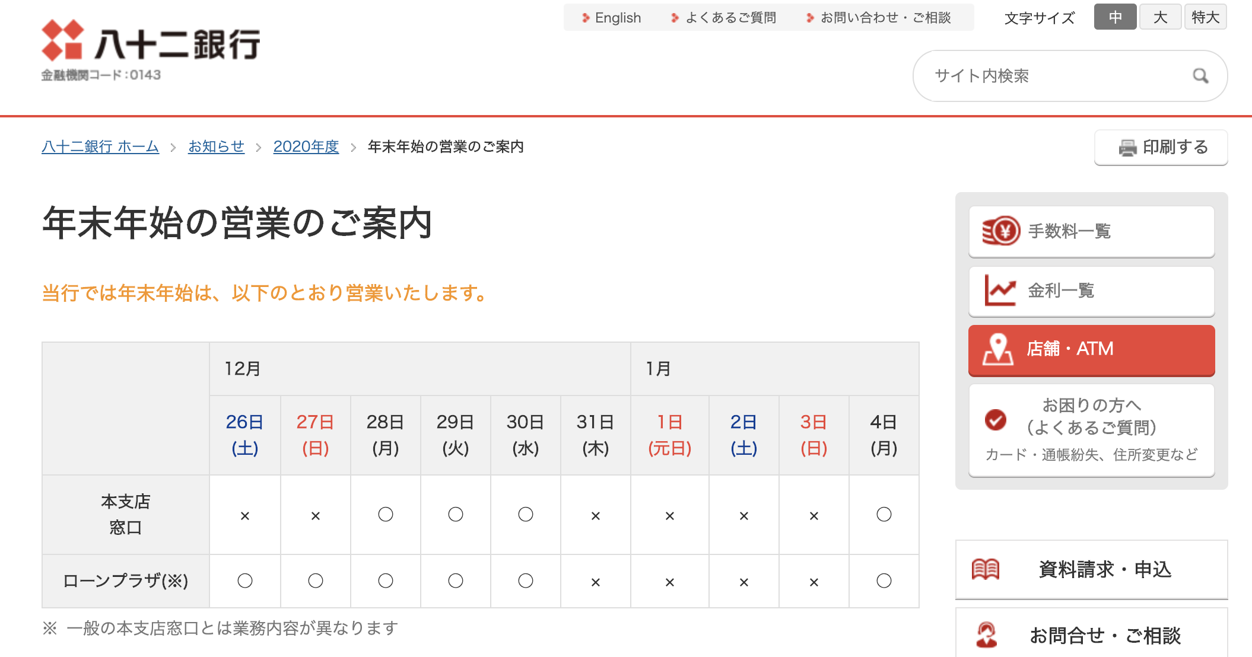Click the search magnifier icon
The height and width of the screenshot is (657, 1252).
pos(1200,76)
